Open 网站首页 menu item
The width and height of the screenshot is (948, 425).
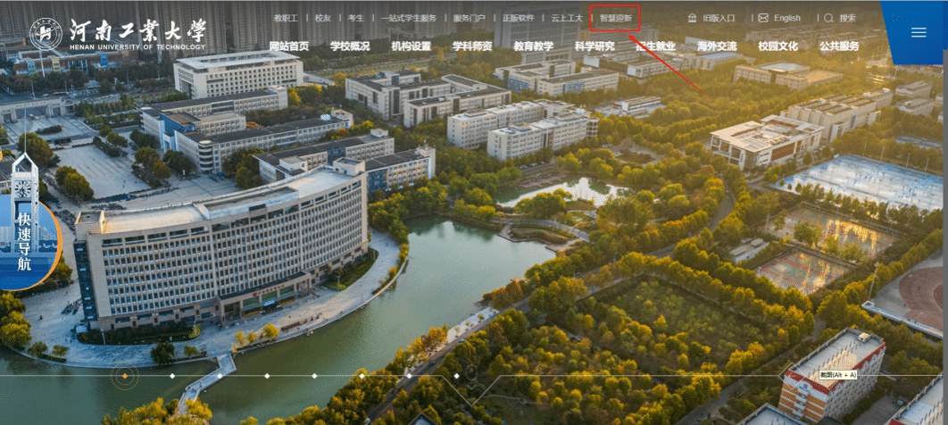point(288,46)
